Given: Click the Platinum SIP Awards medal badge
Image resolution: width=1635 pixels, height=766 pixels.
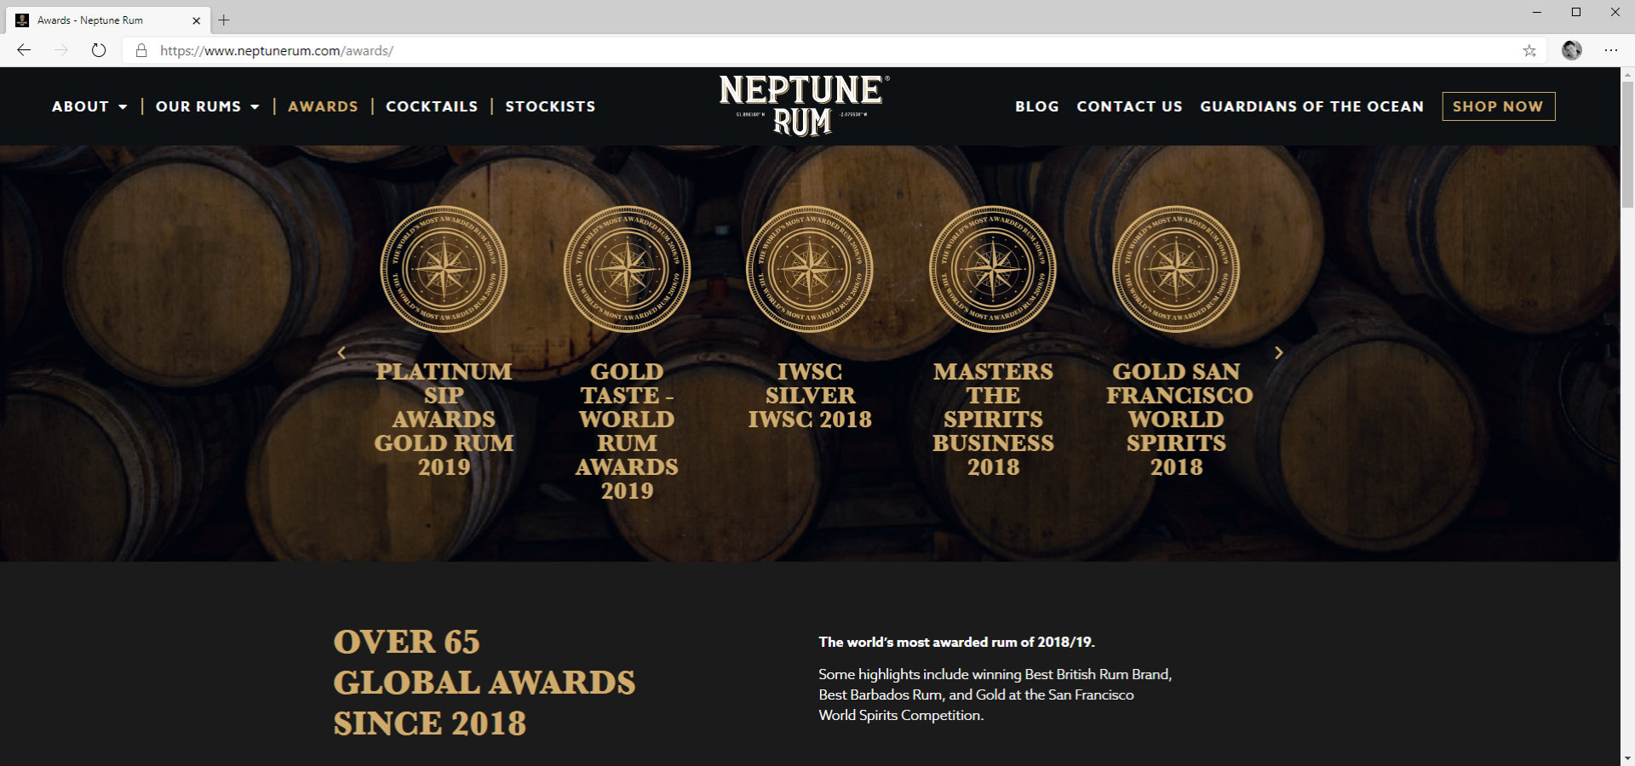Looking at the screenshot, I should [x=444, y=269].
